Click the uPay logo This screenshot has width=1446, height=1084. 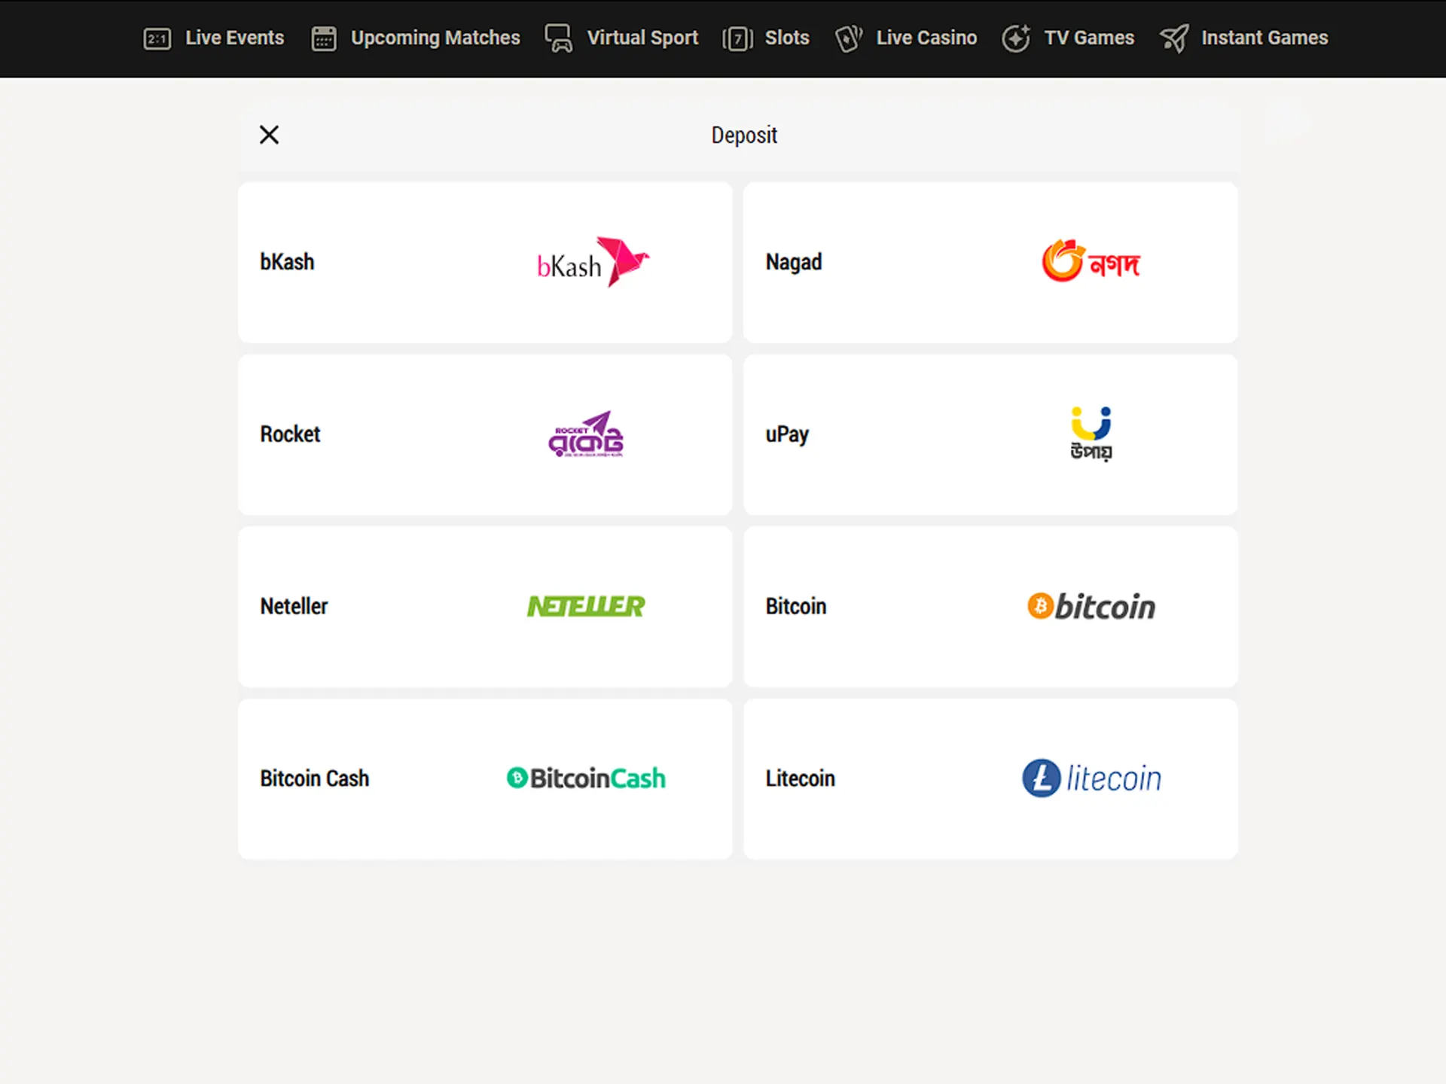pyautogui.click(x=1091, y=434)
